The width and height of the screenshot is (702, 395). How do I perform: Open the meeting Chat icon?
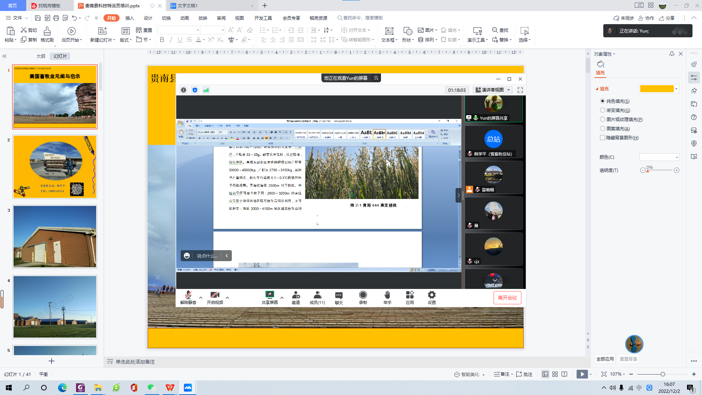pyautogui.click(x=339, y=297)
